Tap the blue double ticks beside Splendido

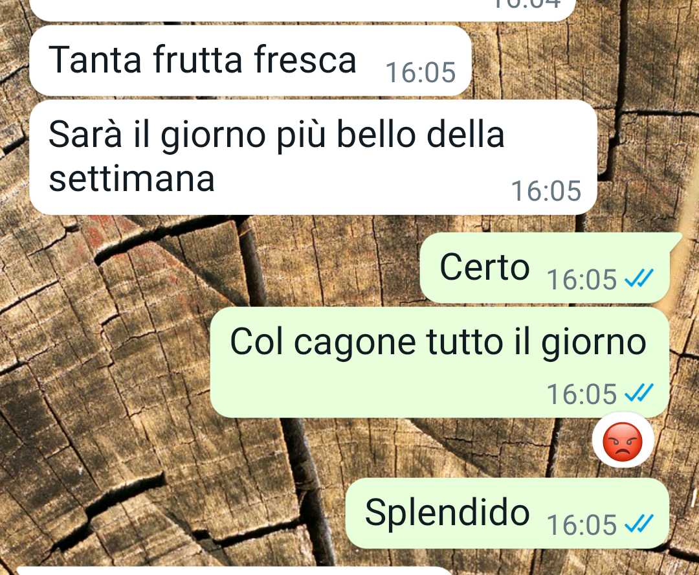click(x=639, y=524)
